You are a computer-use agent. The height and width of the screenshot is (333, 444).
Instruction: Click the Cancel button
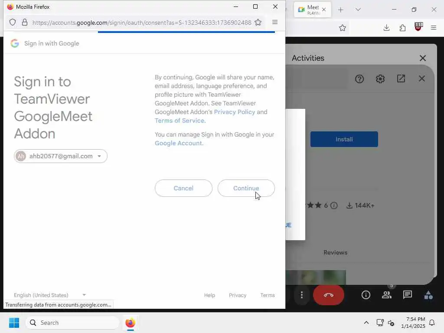click(183, 188)
